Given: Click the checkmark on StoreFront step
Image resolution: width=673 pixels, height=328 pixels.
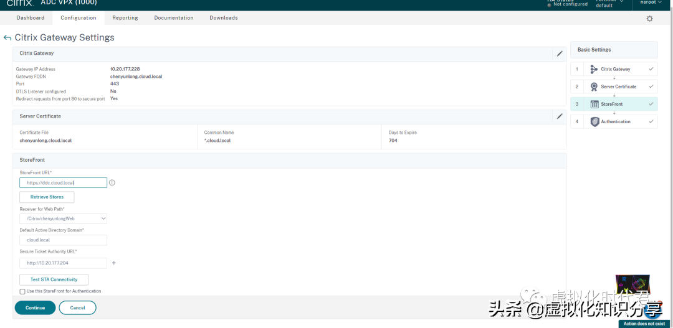Looking at the screenshot, I should (651, 104).
